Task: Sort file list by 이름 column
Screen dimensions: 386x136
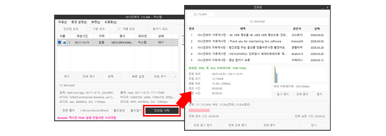Action: 62,36
